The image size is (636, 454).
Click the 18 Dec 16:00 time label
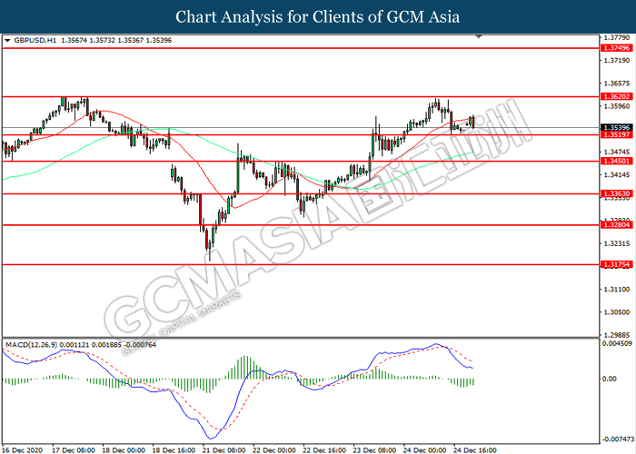[174, 450]
